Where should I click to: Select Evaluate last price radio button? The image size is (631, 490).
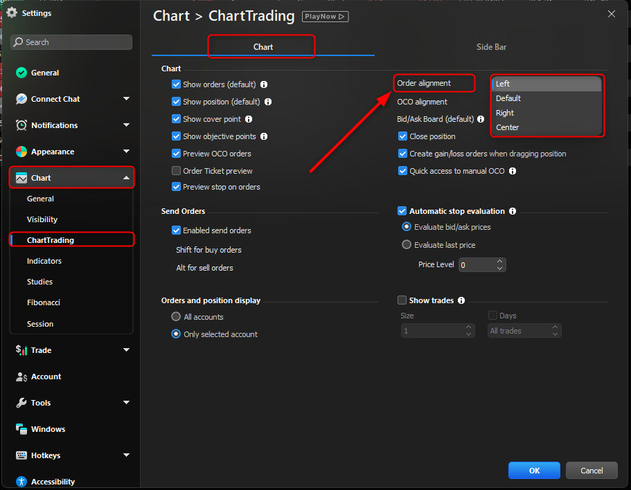pyautogui.click(x=407, y=244)
